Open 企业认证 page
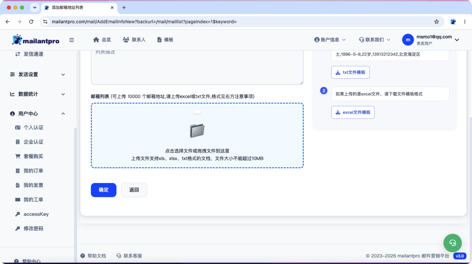Image resolution: width=472 pixels, height=264 pixels. (33, 142)
